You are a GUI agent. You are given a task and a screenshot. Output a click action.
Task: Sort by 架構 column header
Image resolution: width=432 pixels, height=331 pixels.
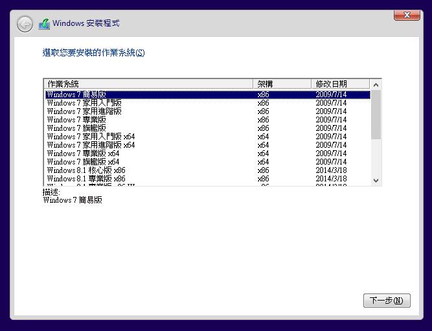pos(282,84)
